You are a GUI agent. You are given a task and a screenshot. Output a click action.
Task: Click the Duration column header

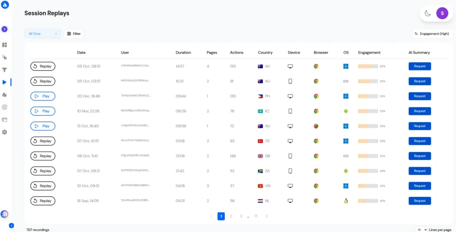tap(183, 53)
